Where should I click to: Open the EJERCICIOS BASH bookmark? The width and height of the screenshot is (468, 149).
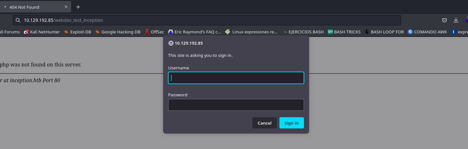click(303, 32)
